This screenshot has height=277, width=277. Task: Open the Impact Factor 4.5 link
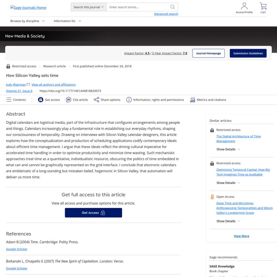pos(137,53)
